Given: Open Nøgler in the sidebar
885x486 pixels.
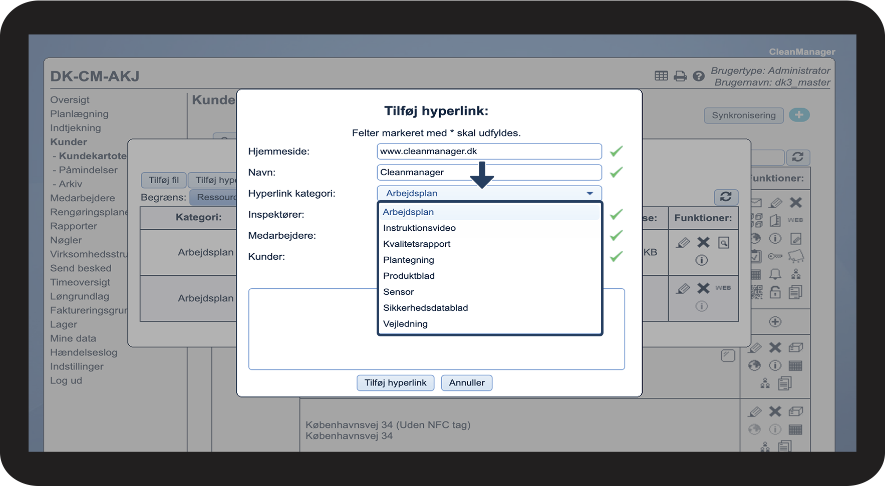Looking at the screenshot, I should point(66,240).
